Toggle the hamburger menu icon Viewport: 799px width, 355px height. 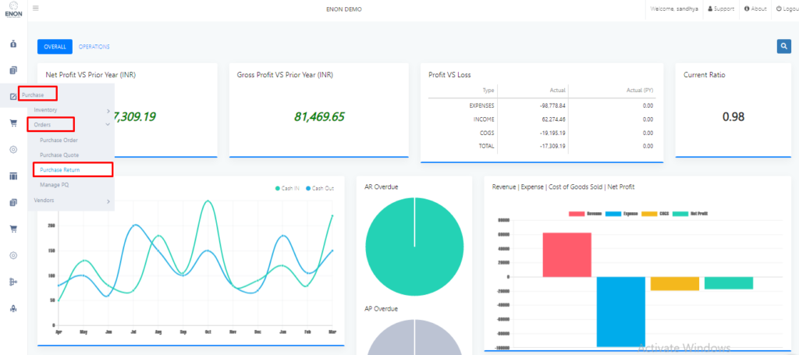36,8
